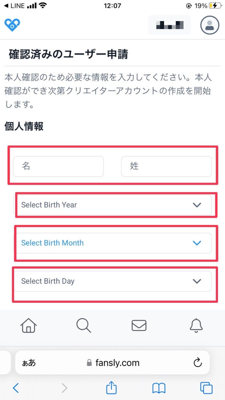This screenshot has width=225, height=400.
Task: View notifications bell icon
Action: [x=196, y=325]
